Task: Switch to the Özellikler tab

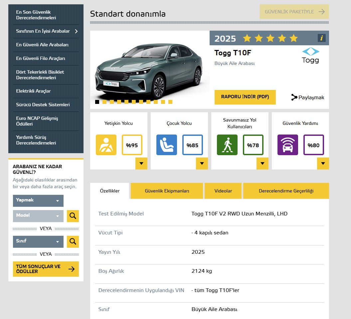Action: tap(110, 191)
